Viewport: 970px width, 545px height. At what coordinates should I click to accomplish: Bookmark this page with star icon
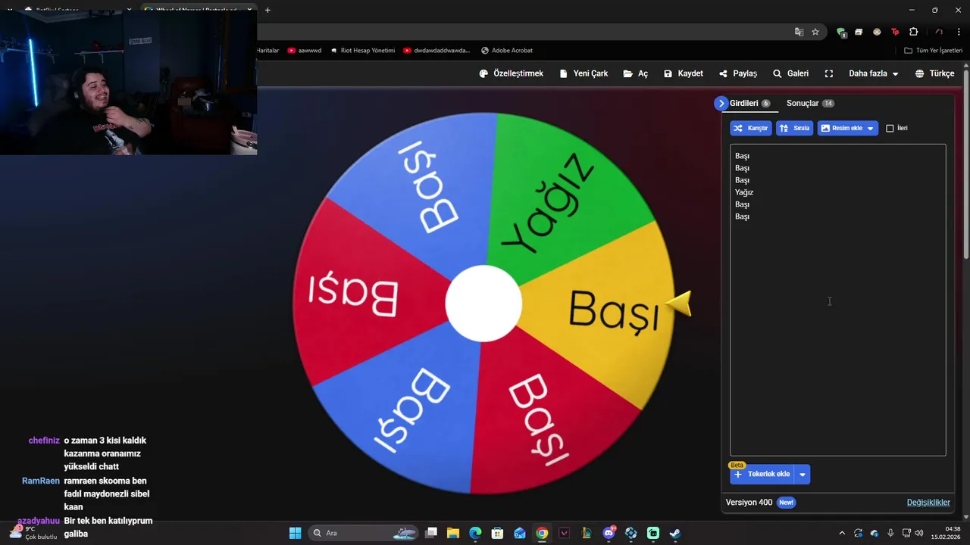click(815, 32)
